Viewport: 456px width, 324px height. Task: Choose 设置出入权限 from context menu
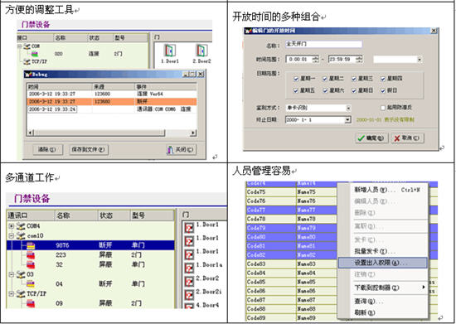(x=382, y=263)
